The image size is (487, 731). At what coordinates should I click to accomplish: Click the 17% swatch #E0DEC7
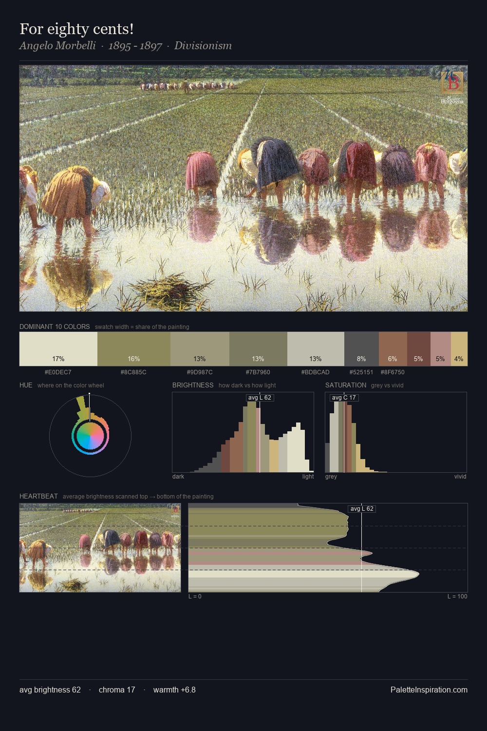[x=58, y=349]
